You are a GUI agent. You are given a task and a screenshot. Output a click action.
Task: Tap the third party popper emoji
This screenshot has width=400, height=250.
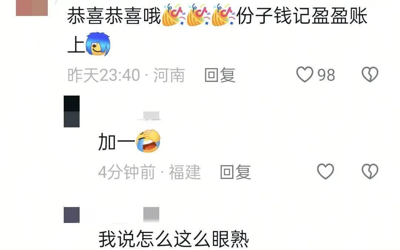coord(223,15)
